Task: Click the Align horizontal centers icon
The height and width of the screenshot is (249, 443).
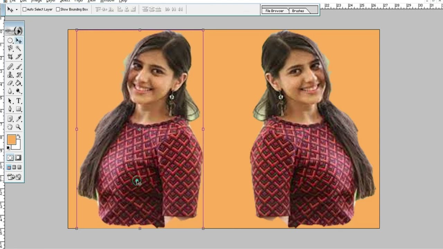Action: pos(126,9)
